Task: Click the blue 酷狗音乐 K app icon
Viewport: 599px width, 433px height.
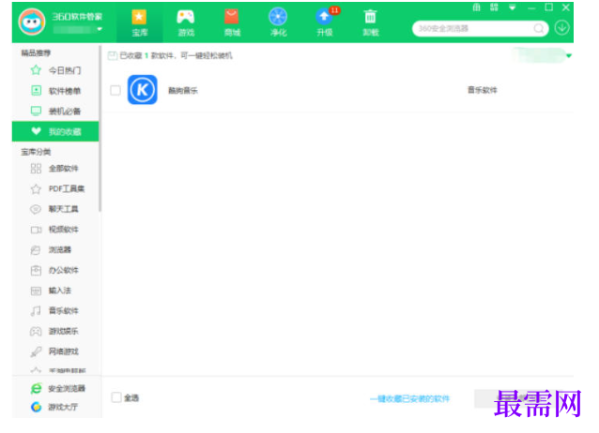Action: (x=142, y=90)
